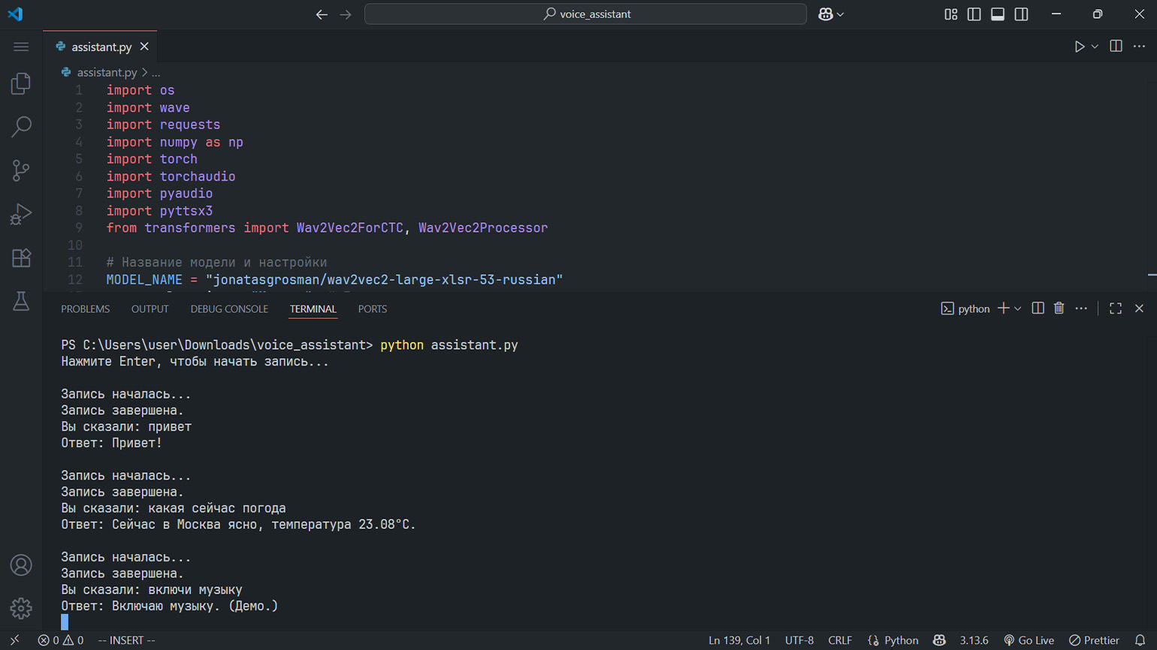Expand the run options dropdown arrow
The height and width of the screenshot is (650, 1157).
tap(1095, 47)
